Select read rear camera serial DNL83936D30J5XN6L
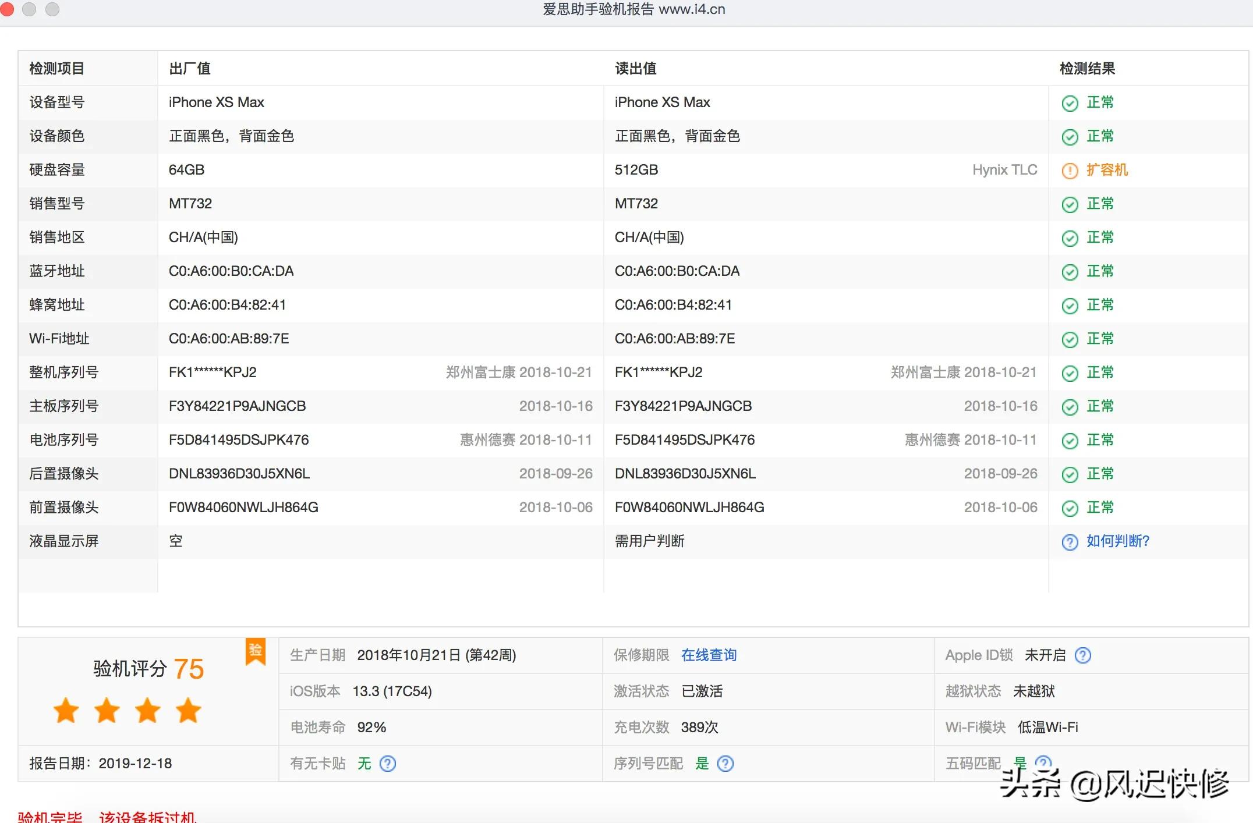Viewport: 1253px width, 823px height. [x=685, y=474]
